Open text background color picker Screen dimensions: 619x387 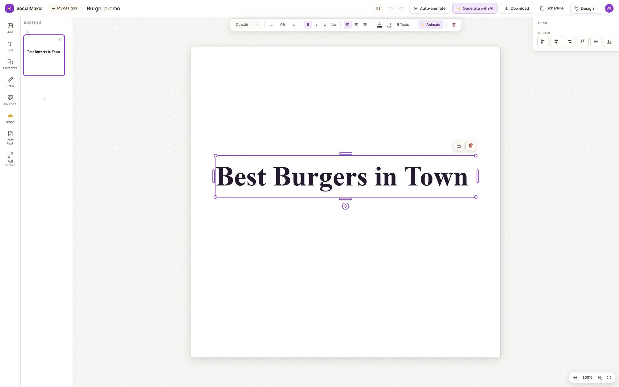pyautogui.click(x=389, y=25)
